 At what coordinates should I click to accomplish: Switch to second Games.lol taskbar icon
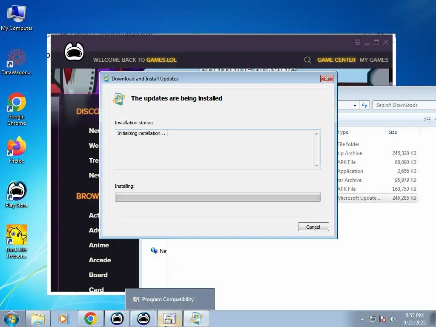(143, 318)
